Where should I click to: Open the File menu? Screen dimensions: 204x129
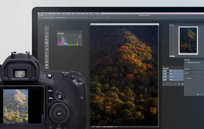click(x=52, y=13)
